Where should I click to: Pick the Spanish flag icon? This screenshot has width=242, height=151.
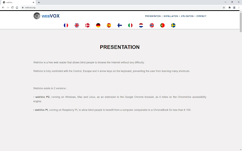109,25
